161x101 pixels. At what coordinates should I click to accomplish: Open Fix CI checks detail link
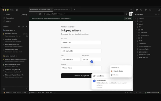pyautogui.click(x=15, y=66)
